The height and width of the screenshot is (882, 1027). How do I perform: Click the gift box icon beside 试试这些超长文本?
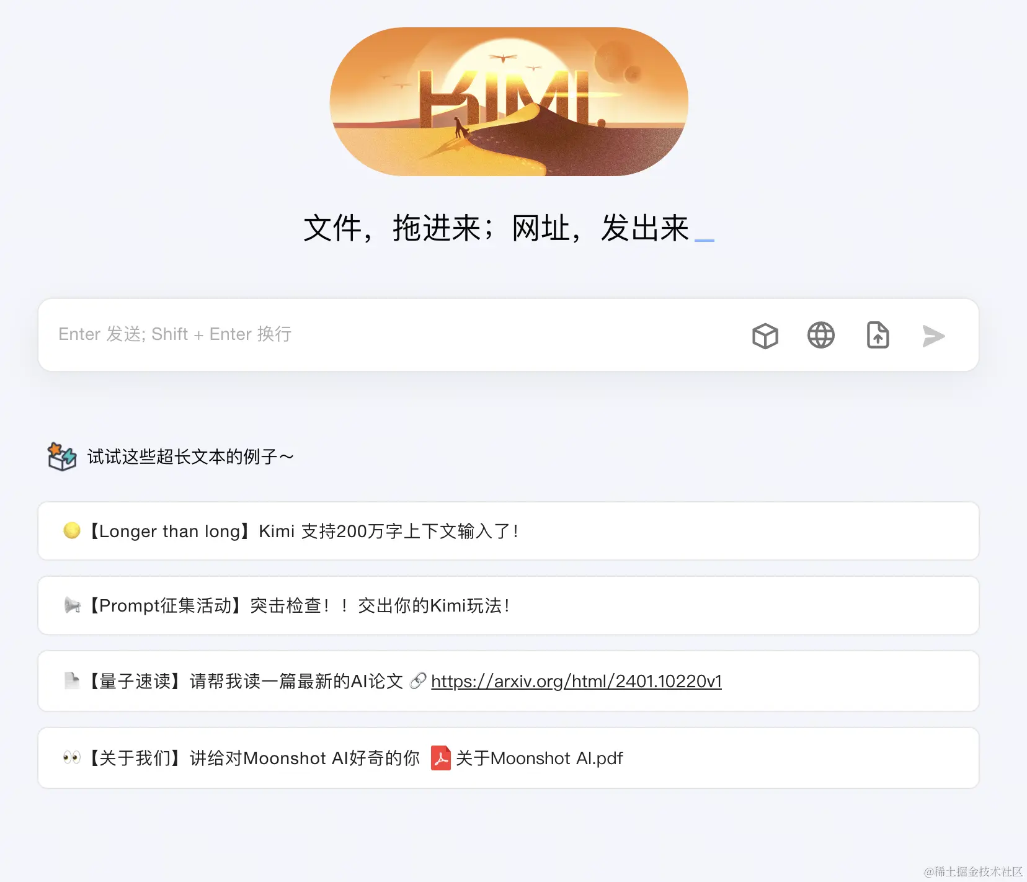[62, 457]
